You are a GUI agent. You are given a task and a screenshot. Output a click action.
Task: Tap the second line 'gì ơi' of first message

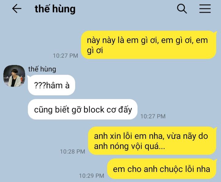click(x=95, y=50)
